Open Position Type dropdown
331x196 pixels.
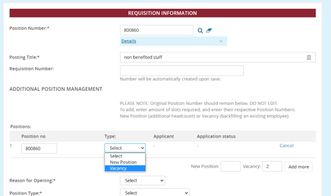[x=155, y=193]
